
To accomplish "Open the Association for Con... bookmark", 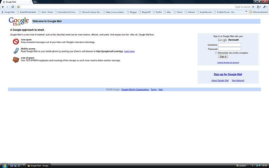I will (x=66, y=12).
